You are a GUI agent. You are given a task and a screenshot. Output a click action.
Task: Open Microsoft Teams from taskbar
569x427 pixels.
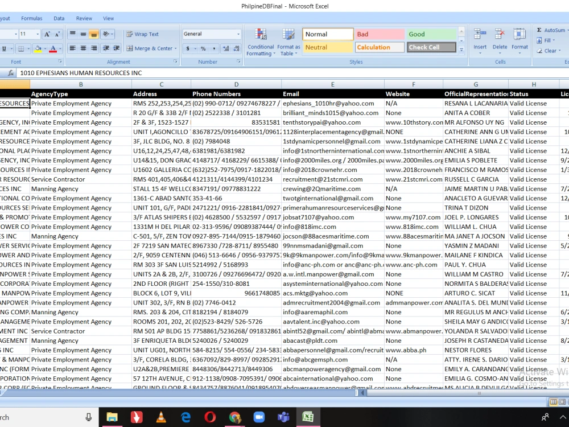pyautogui.click(x=283, y=417)
